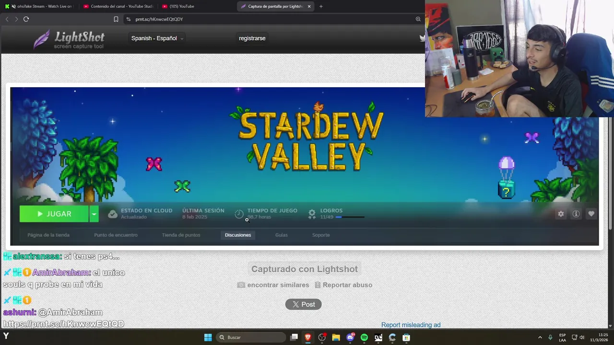
Task: Select the Discusiones tab
Action: pyautogui.click(x=238, y=235)
